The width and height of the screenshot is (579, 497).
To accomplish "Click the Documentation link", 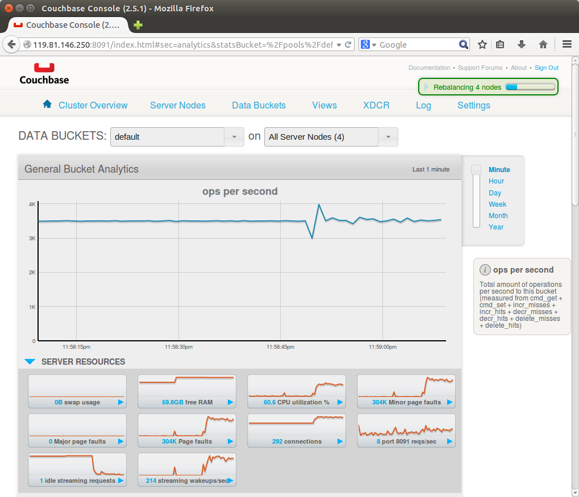I will (x=429, y=68).
